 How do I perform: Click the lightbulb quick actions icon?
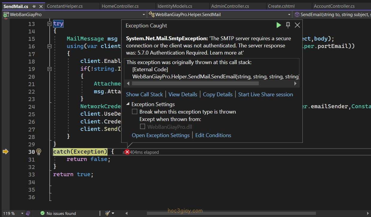point(39,152)
